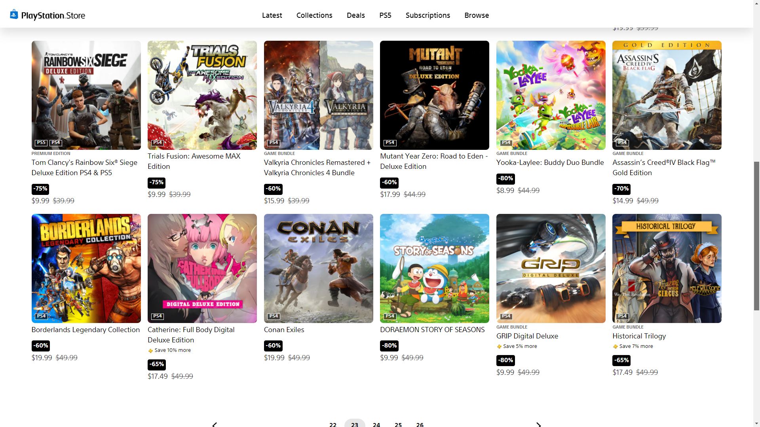Open the Collections menu

[x=314, y=15]
